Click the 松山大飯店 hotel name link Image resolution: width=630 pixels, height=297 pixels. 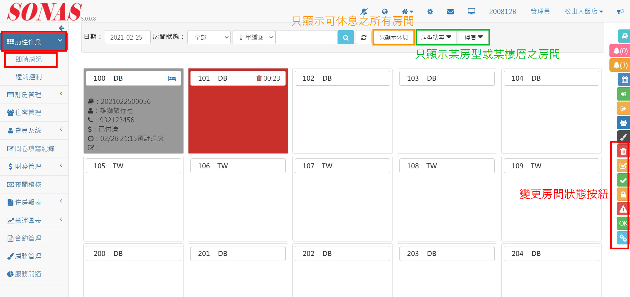click(x=583, y=12)
